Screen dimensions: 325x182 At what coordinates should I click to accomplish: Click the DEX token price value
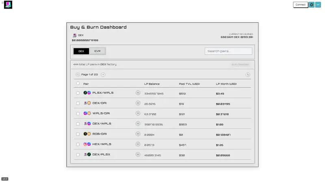(85, 40)
